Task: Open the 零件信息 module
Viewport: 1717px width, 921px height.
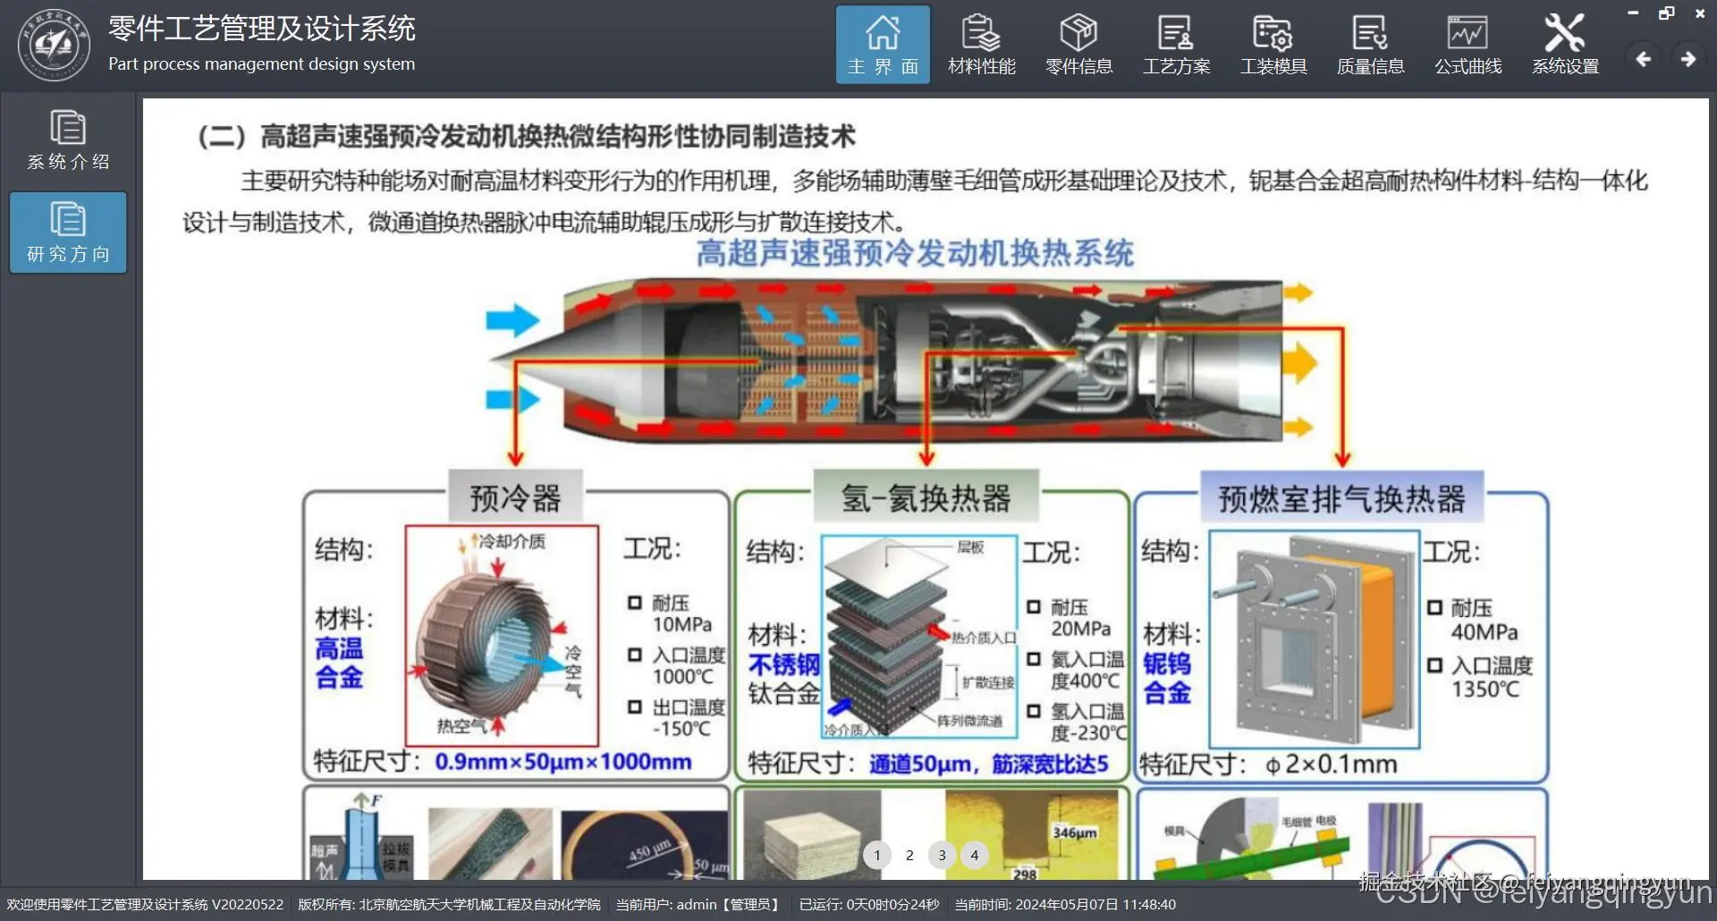Action: click(1079, 44)
